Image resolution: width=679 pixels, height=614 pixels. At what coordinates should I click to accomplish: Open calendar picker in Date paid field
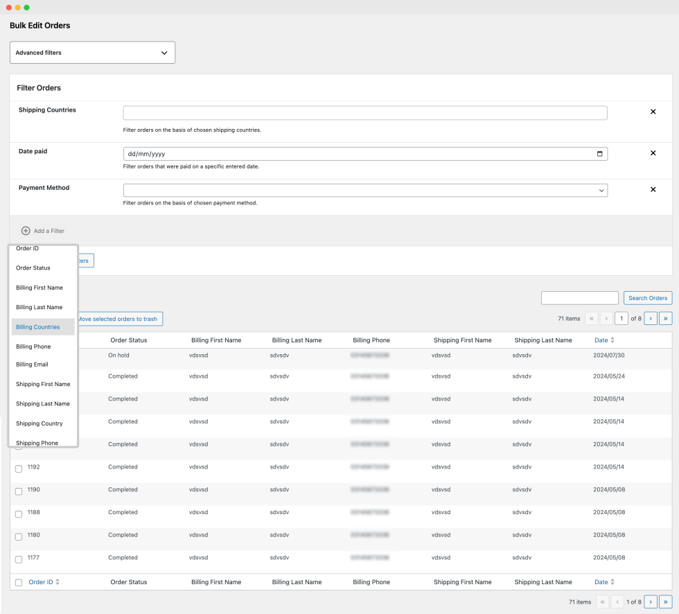[599, 154]
